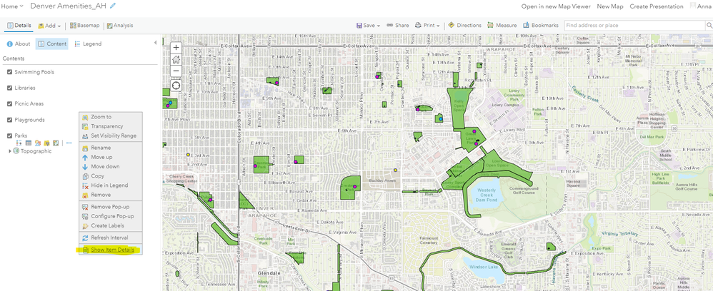The image size is (713, 291).
Task: Choose Zoom to in context menu
Action: tap(101, 117)
